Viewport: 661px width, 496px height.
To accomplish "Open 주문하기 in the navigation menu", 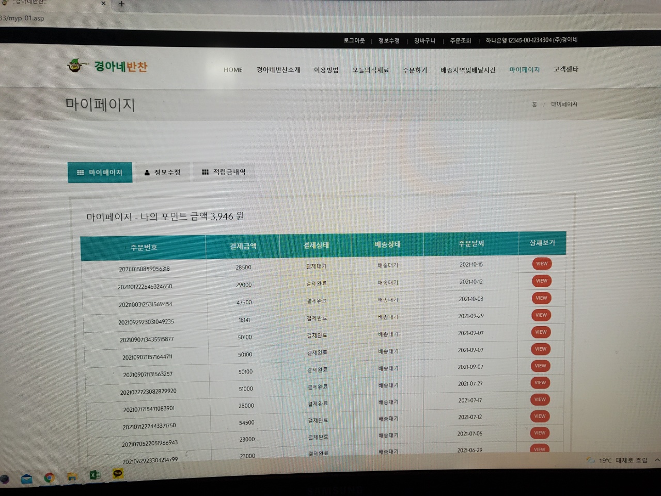I will (415, 70).
